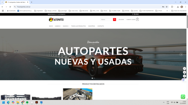Open the drivers bookmarks folder
188x105 pixels.
pyautogui.click(x=104, y=11)
